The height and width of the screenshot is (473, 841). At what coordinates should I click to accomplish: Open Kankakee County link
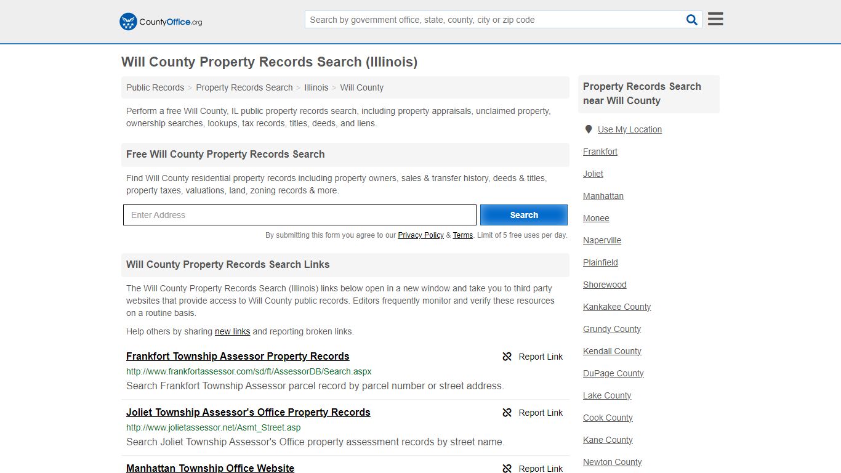(x=617, y=307)
